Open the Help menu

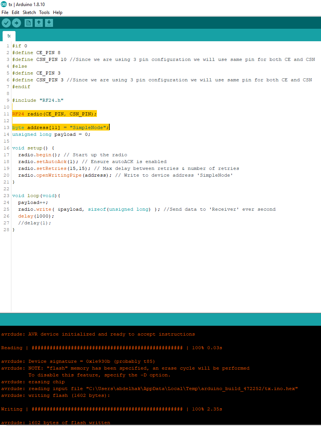click(x=58, y=12)
